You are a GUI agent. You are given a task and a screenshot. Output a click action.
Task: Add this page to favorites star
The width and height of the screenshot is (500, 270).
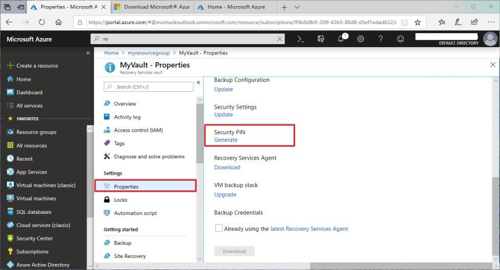(417, 22)
